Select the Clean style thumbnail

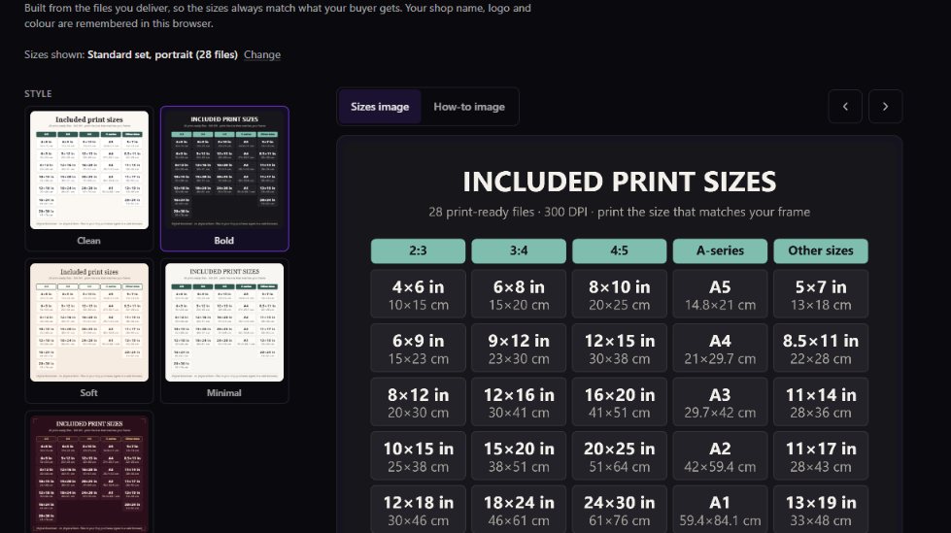pyautogui.click(x=89, y=179)
